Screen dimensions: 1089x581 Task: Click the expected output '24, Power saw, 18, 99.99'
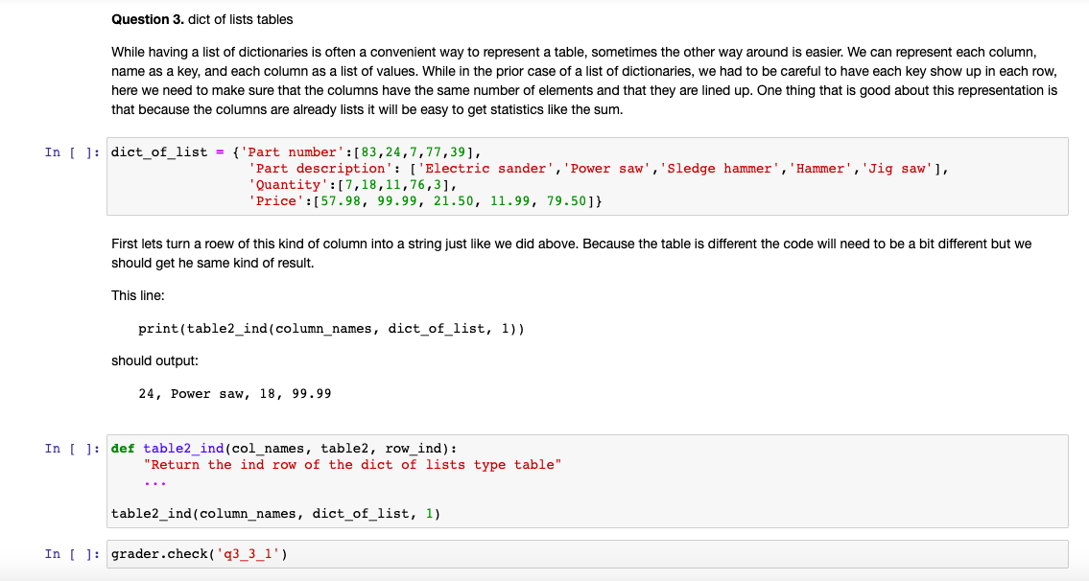(x=235, y=394)
